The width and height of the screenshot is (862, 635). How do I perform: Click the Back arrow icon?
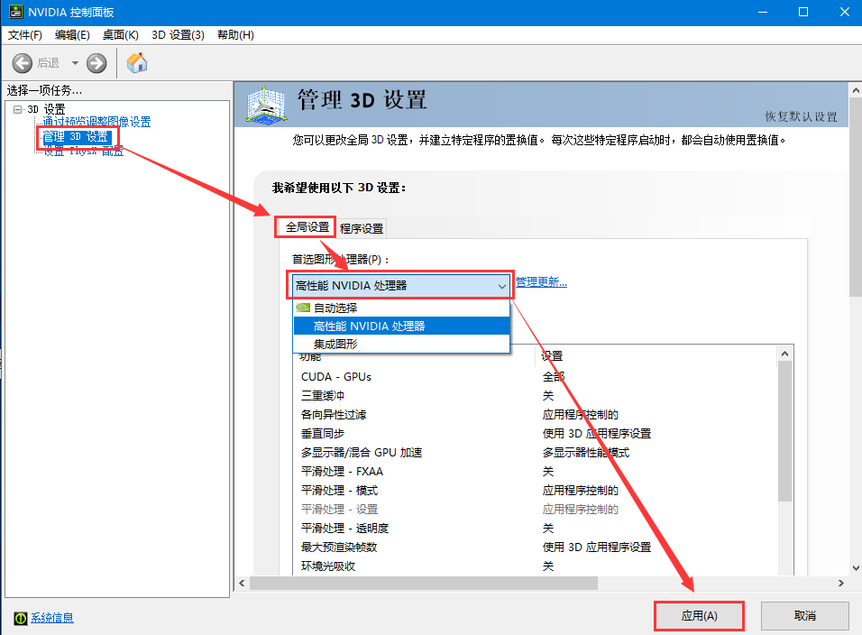[x=23, y=63]
